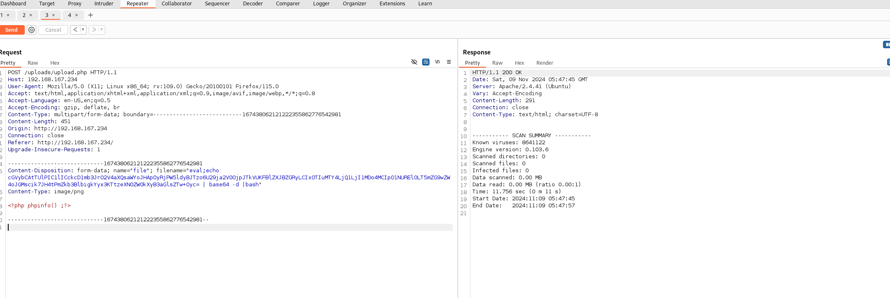This screenshot has width=890, height=298.
Task: Click the Upgrade-Insecure-Requests header
Action: (x=54, y=150)
